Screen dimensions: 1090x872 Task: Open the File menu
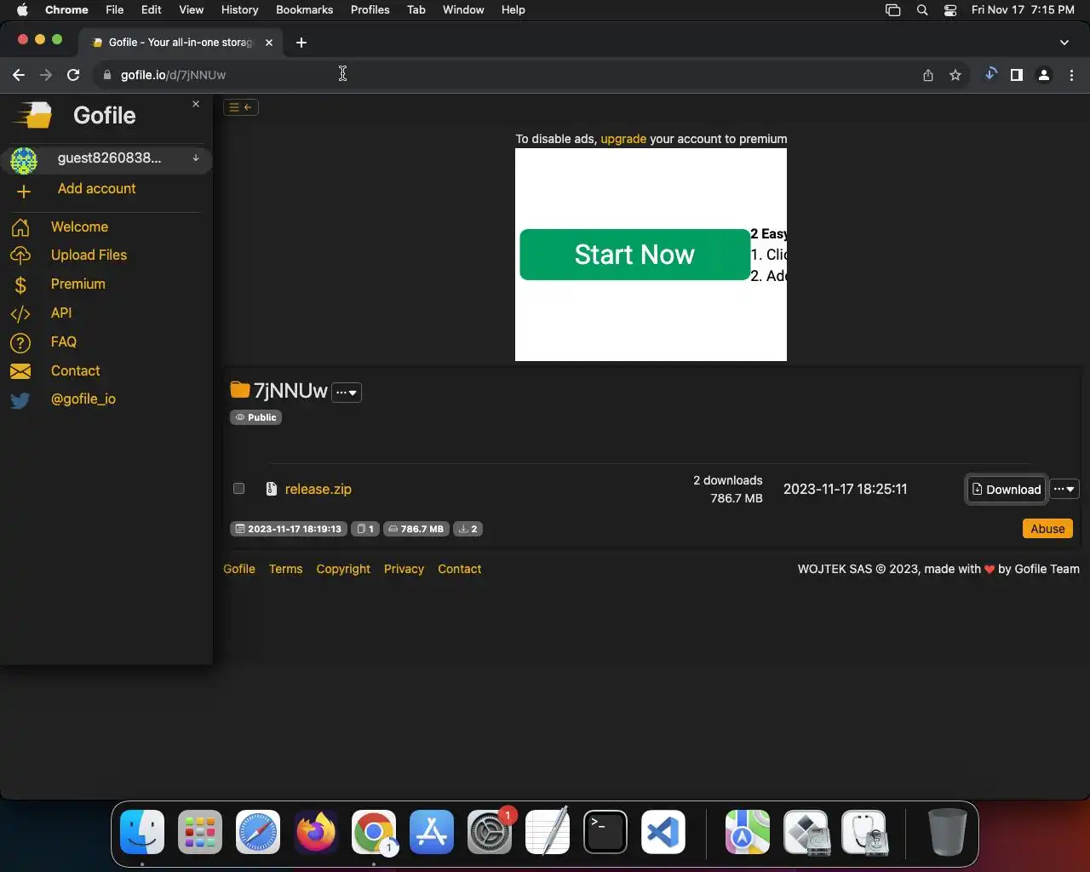[x=114, y=10]
